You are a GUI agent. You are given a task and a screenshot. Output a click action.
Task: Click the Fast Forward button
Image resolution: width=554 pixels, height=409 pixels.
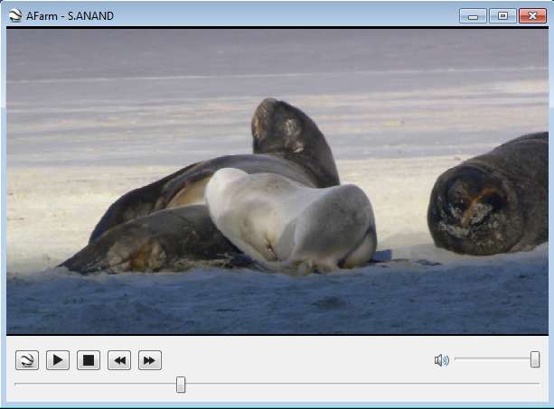tap(150, 361)
